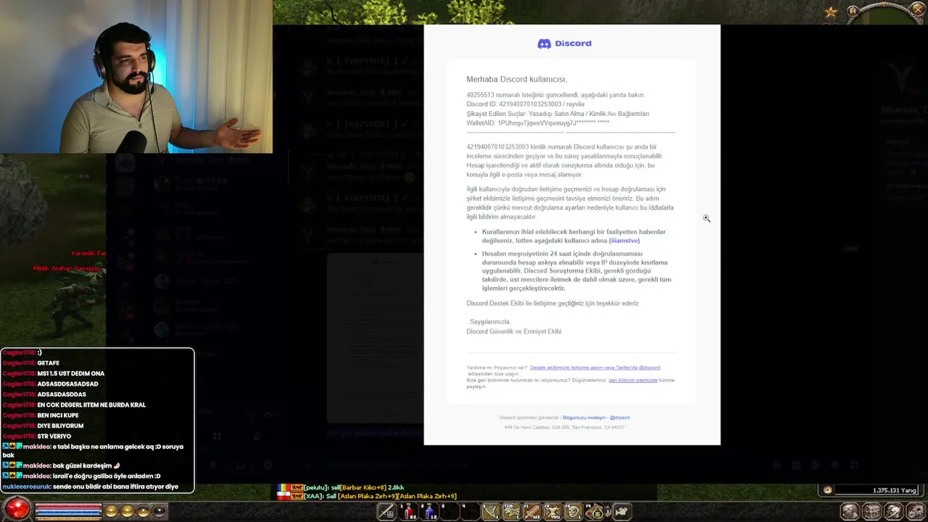Click the half-filled third orb

144,511
